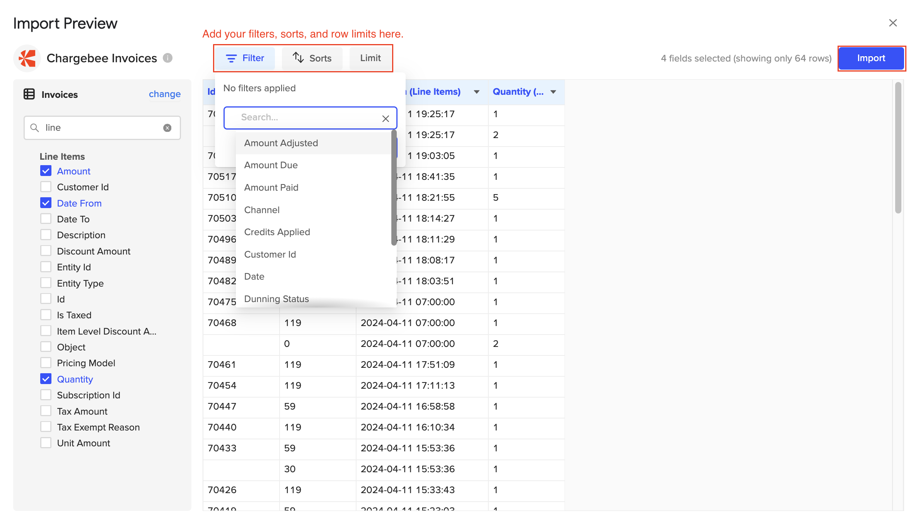Select Credits Applied in filter list
The width and height of the screenshot is (918, 526).
point(314,232)
